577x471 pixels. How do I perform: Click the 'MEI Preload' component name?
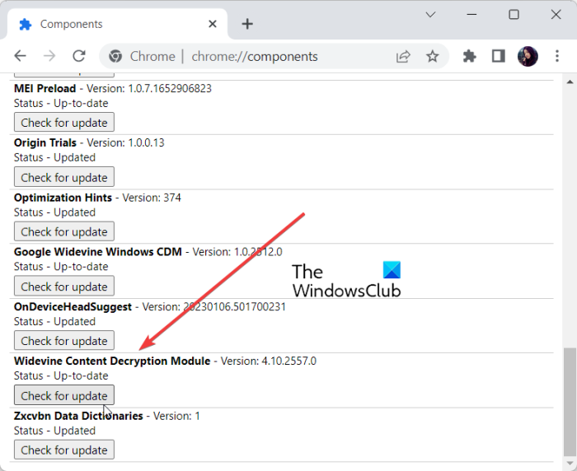point(45,89)
